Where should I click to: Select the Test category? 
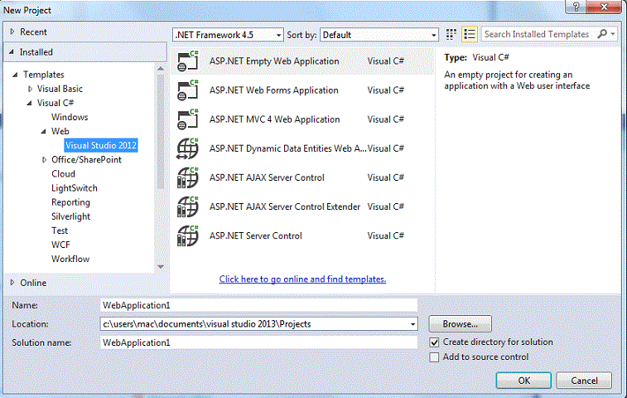[x=60, y=231]
